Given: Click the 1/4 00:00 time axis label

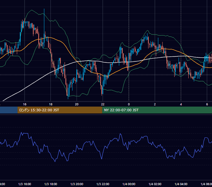Looking at the screenshot, I should tap(129, 184).
